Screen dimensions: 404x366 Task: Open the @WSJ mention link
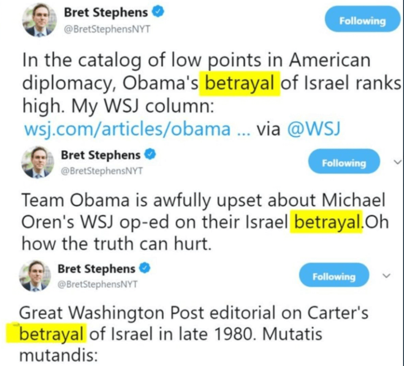(x=314, y=128)
